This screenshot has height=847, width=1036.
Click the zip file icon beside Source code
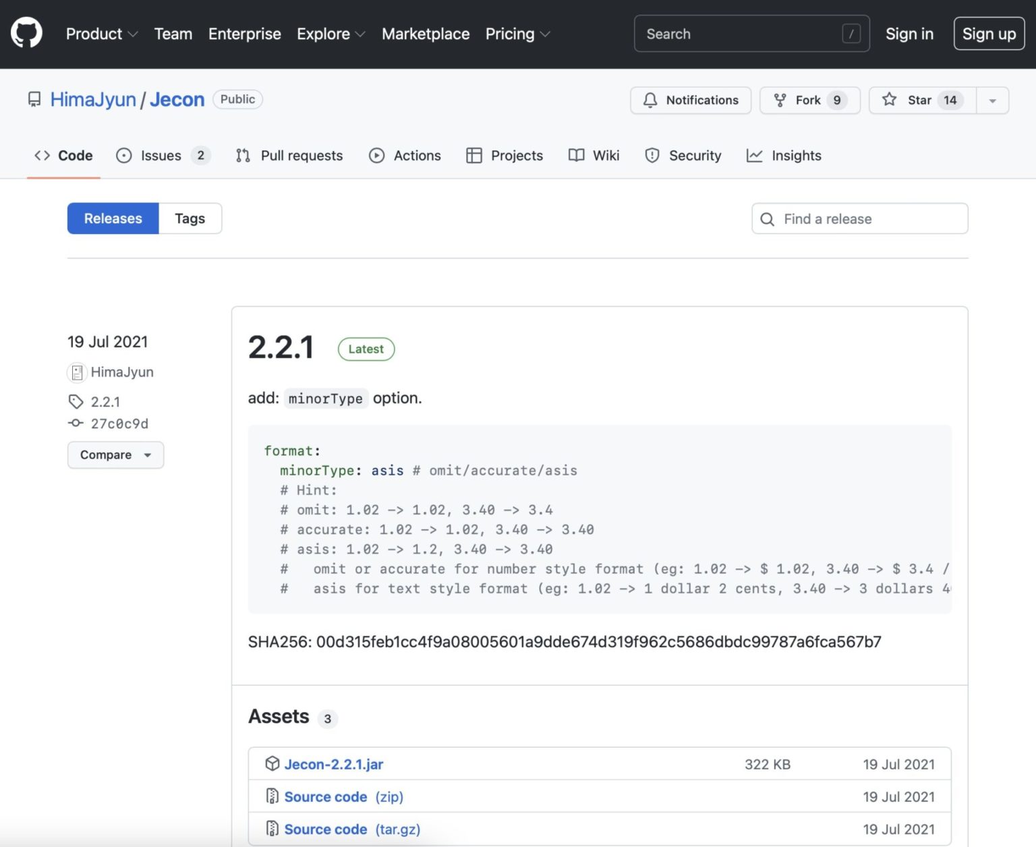coord(273,796)
